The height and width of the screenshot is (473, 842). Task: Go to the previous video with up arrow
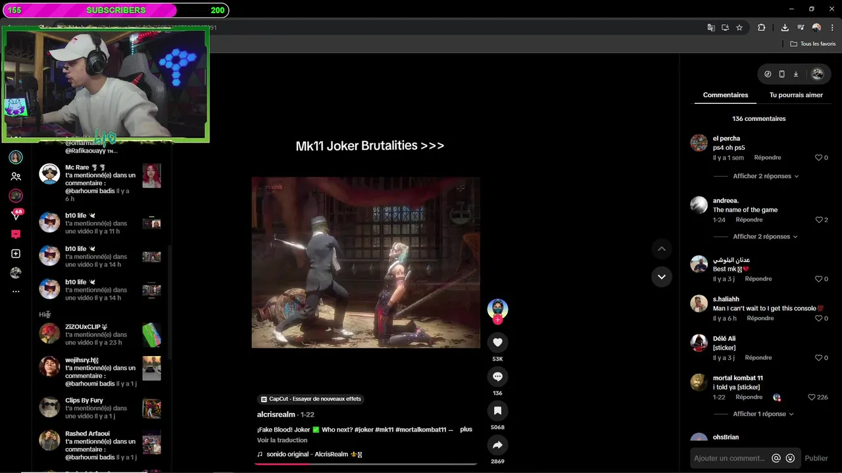pos(662,248)
